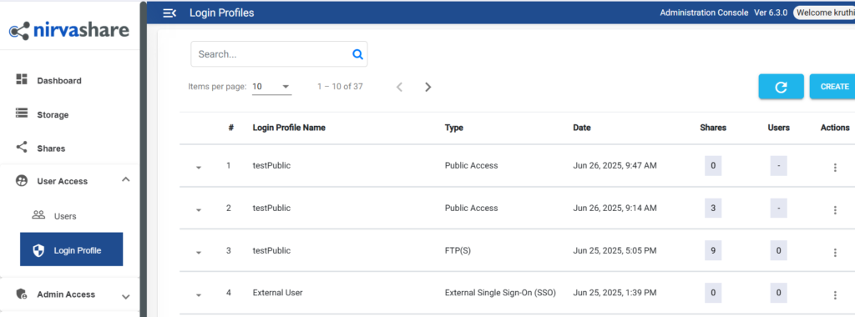Expand the Admin Access menu chevron
The width and height of the screenshot is (855, 317).
pyautogui.click(x=125, y=297)
